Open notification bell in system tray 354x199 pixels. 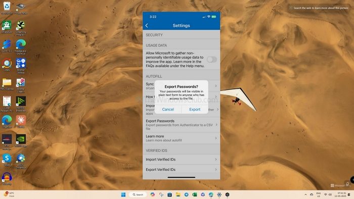(x=349, y=195)
